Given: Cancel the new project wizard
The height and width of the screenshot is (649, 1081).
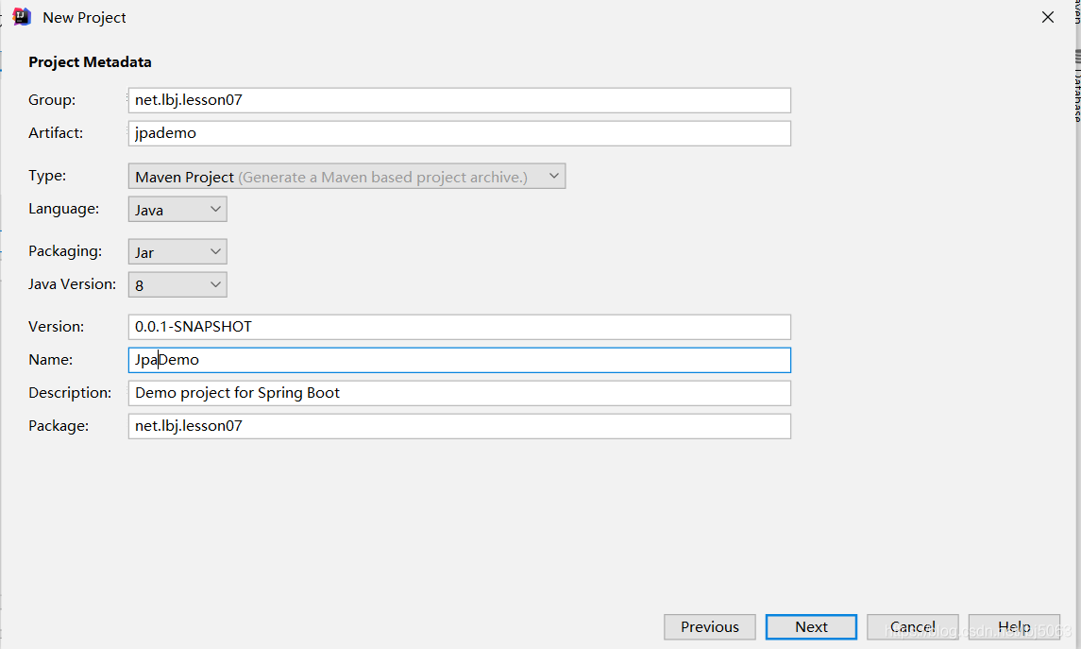Looking at the screenshot, I should (x=913, y=627).
